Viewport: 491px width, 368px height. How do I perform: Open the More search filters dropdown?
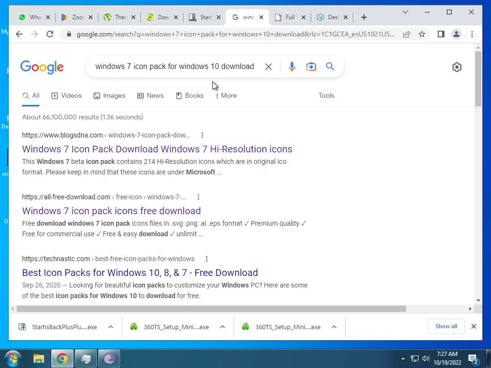(x=226, y=96)
